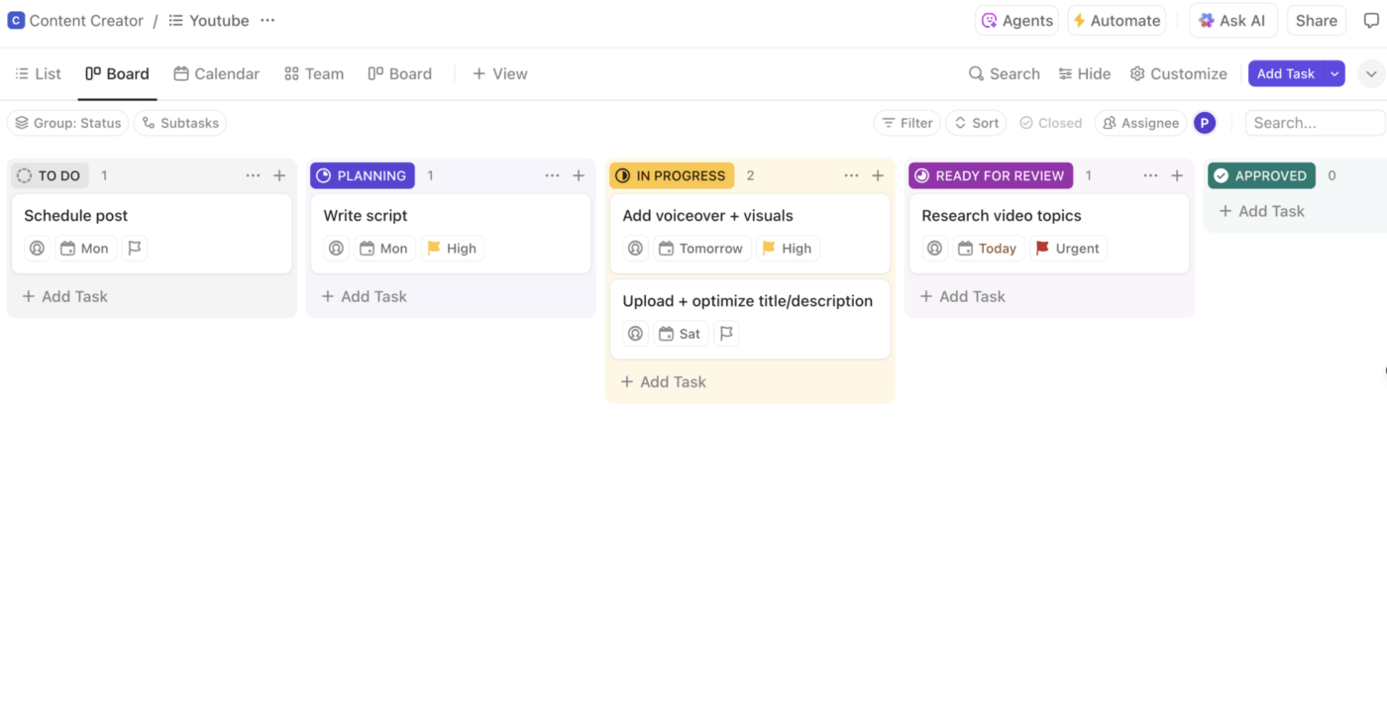Image resolution: width=1387 pixels, height=727 pixels.
Task: Set priority flag on Upload + optimize task
Action: coord(726,334)
